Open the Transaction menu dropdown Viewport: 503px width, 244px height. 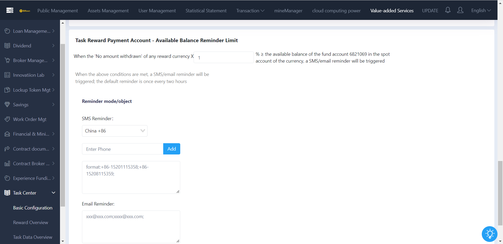(x=250, y=10)
